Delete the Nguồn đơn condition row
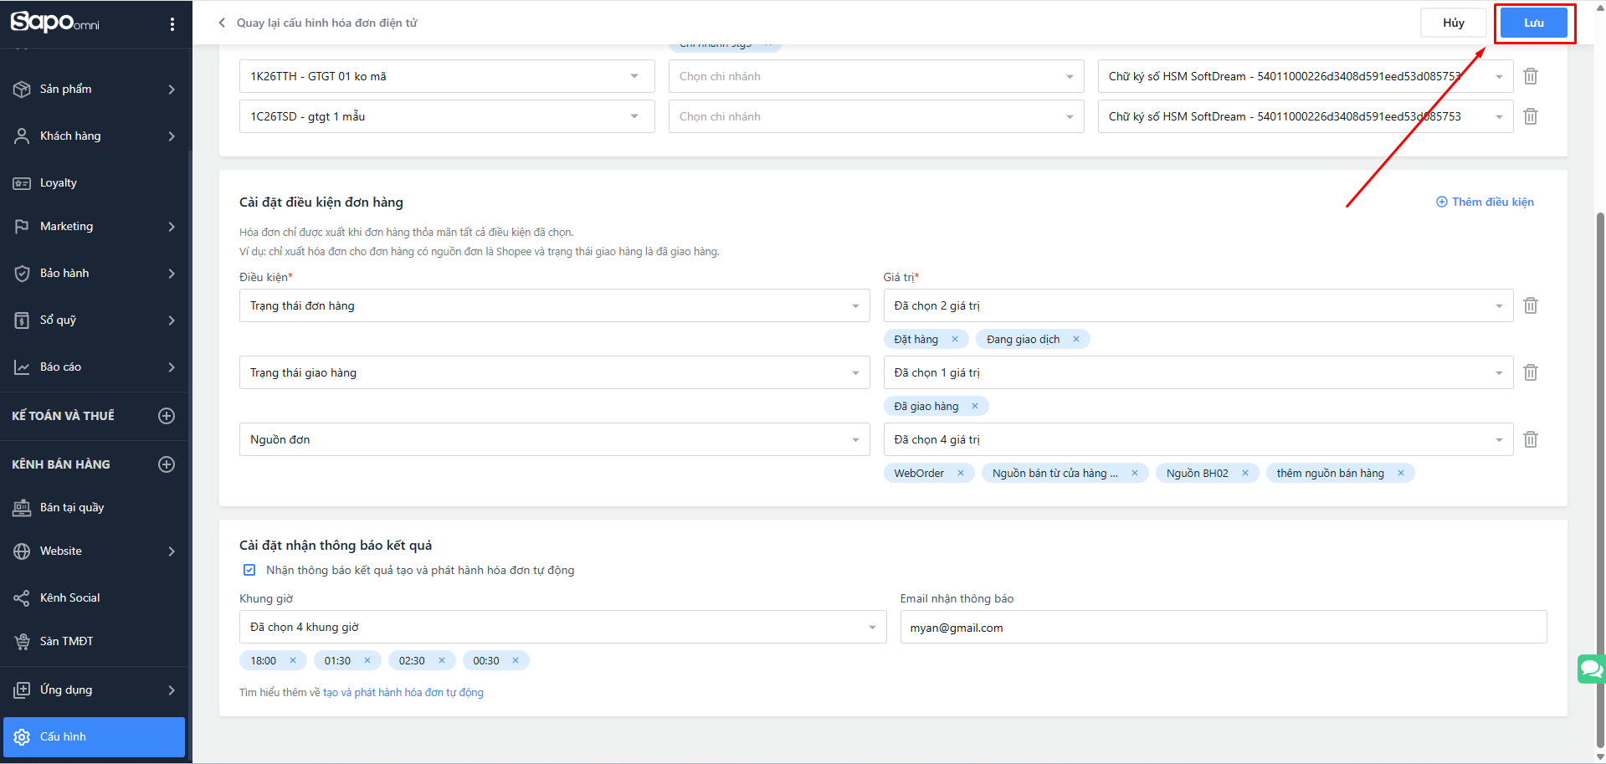 (1530, 439)
